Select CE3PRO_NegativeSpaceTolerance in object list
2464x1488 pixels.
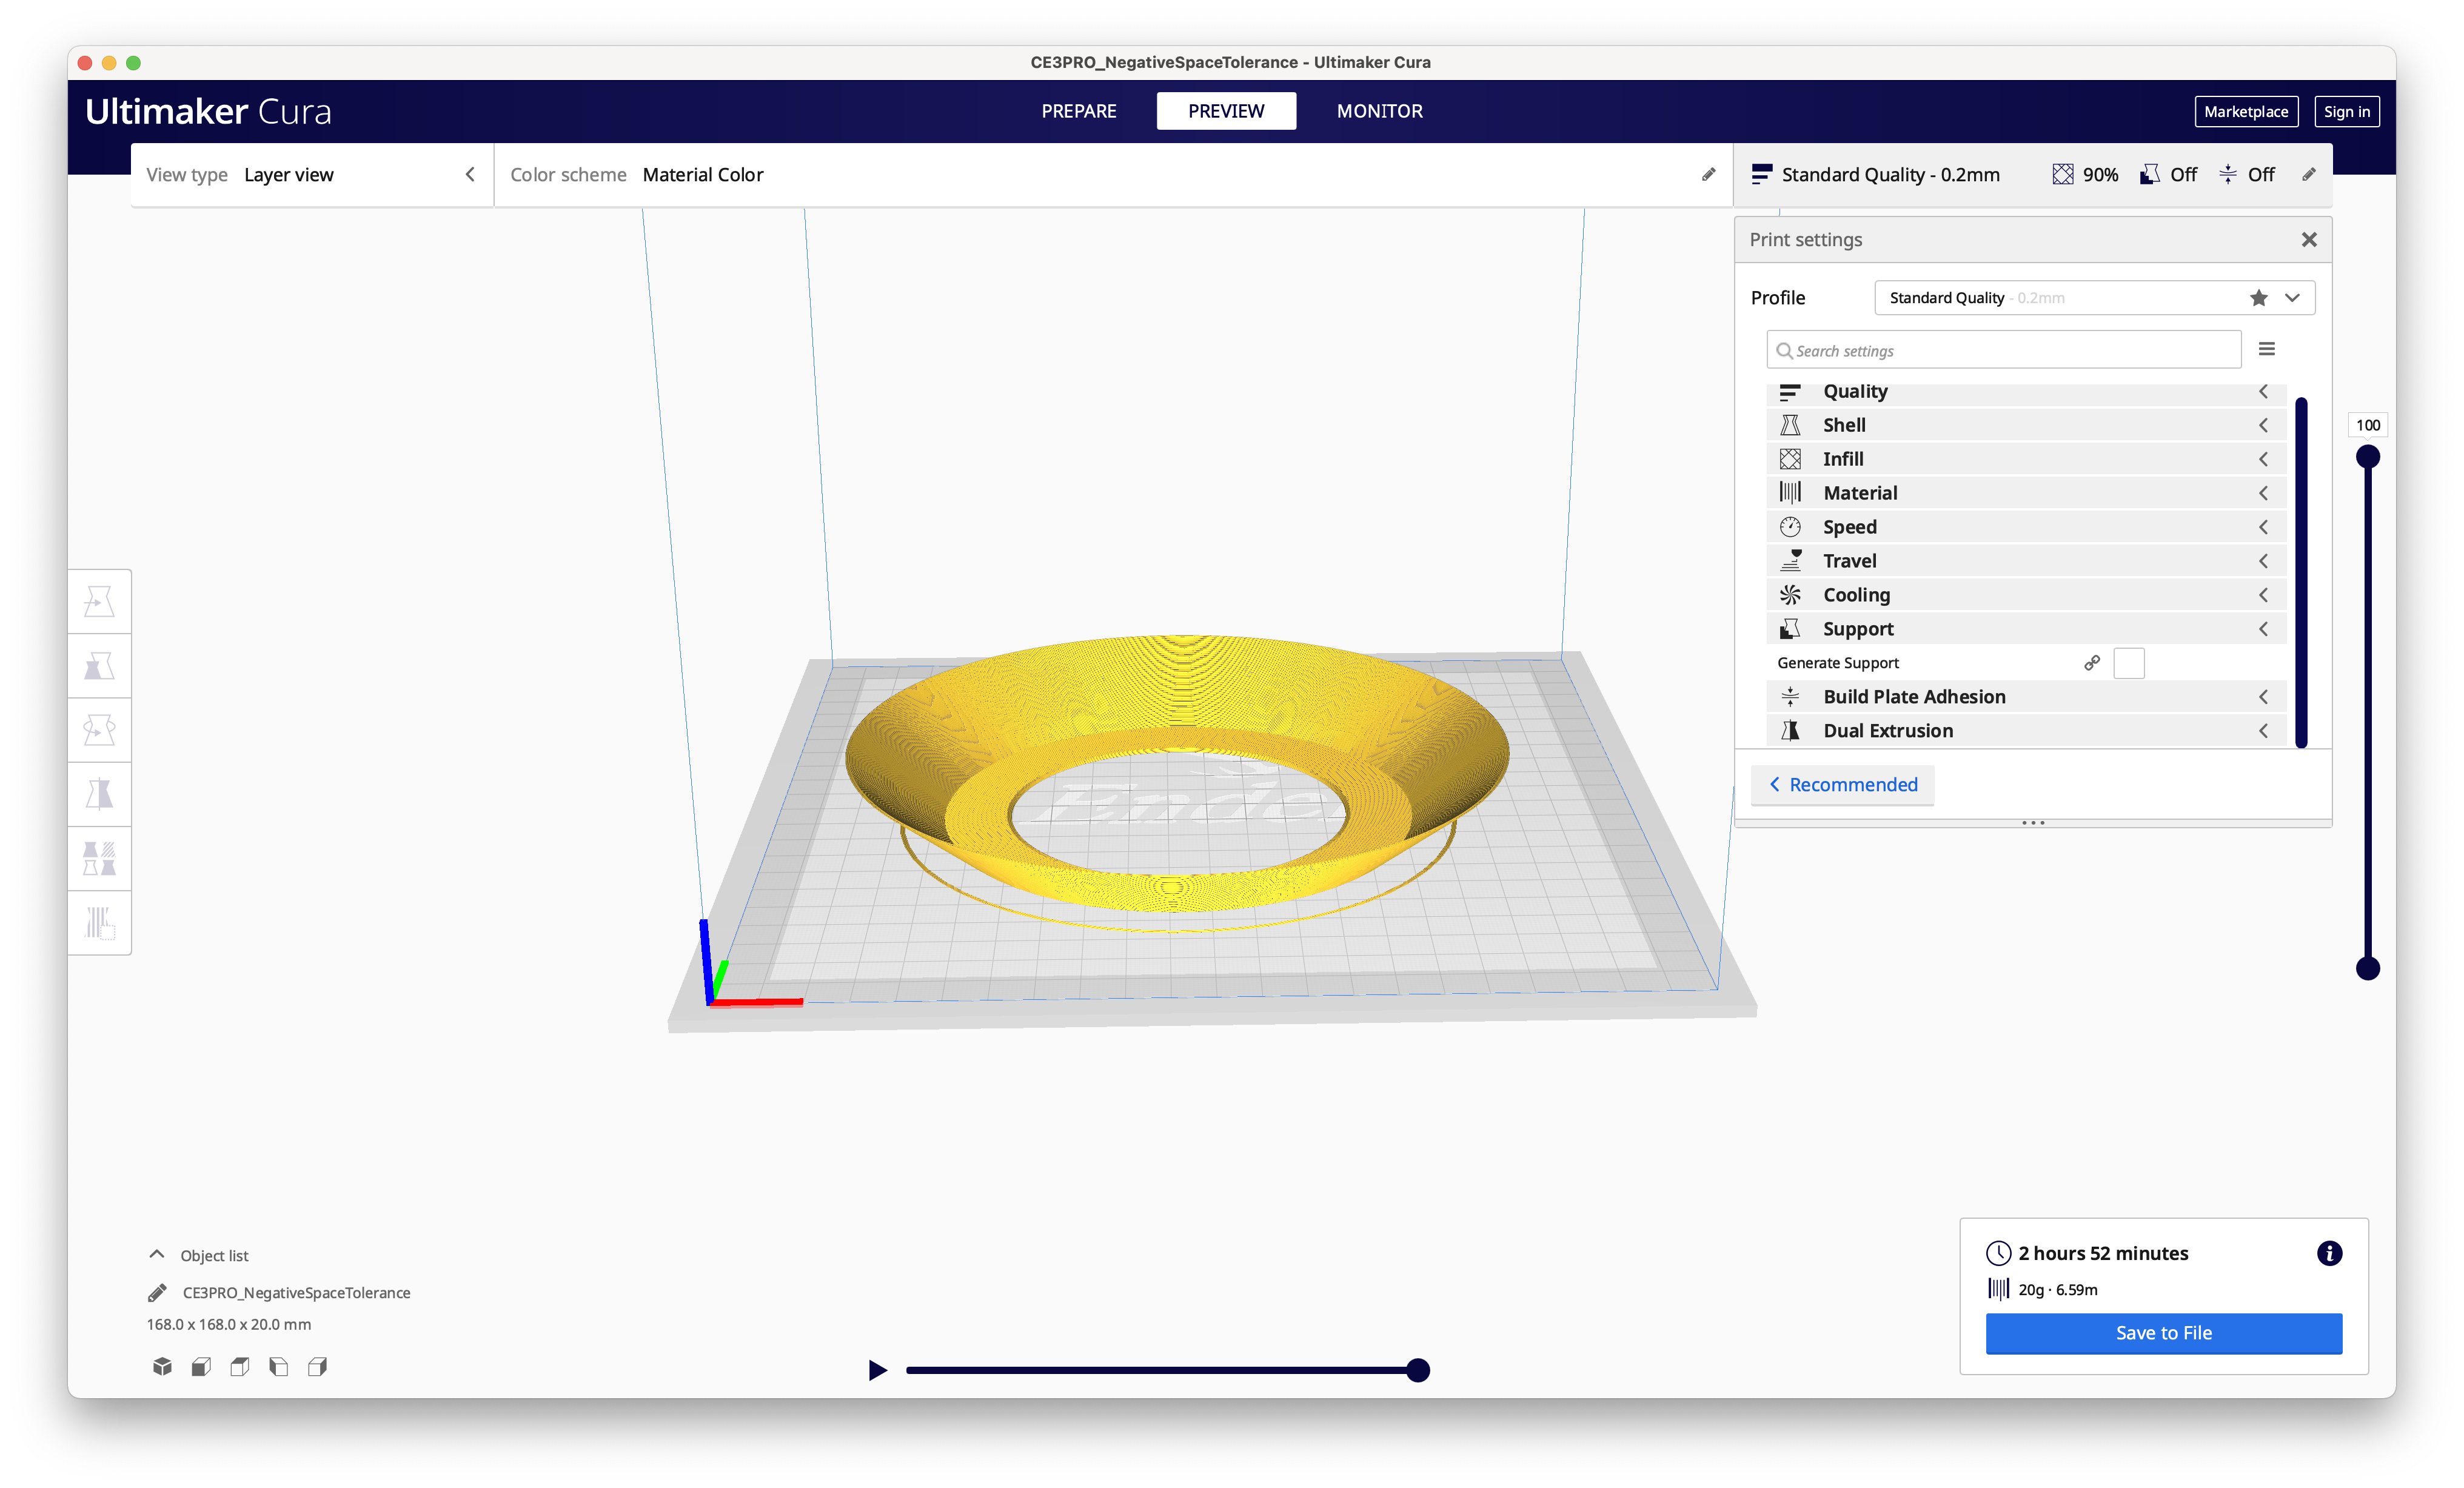click(x=296, y=1293)
